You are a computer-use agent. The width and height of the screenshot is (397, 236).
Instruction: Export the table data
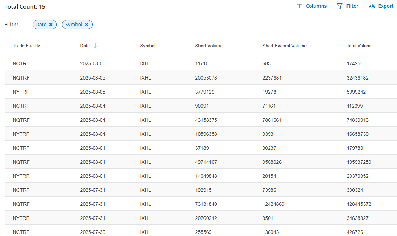tap(381, 6)
